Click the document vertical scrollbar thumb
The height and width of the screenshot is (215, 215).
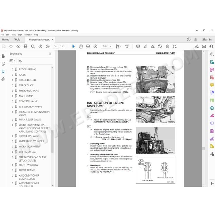pos(203,148)
